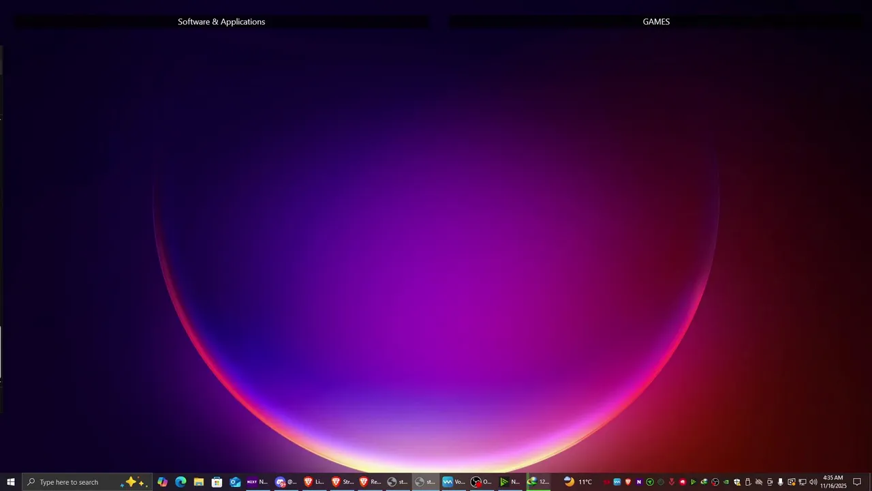Switch to the Brave 'Str...' window
Image resolution: width=872 pixels, height=491 pixels.
(341, 482)
